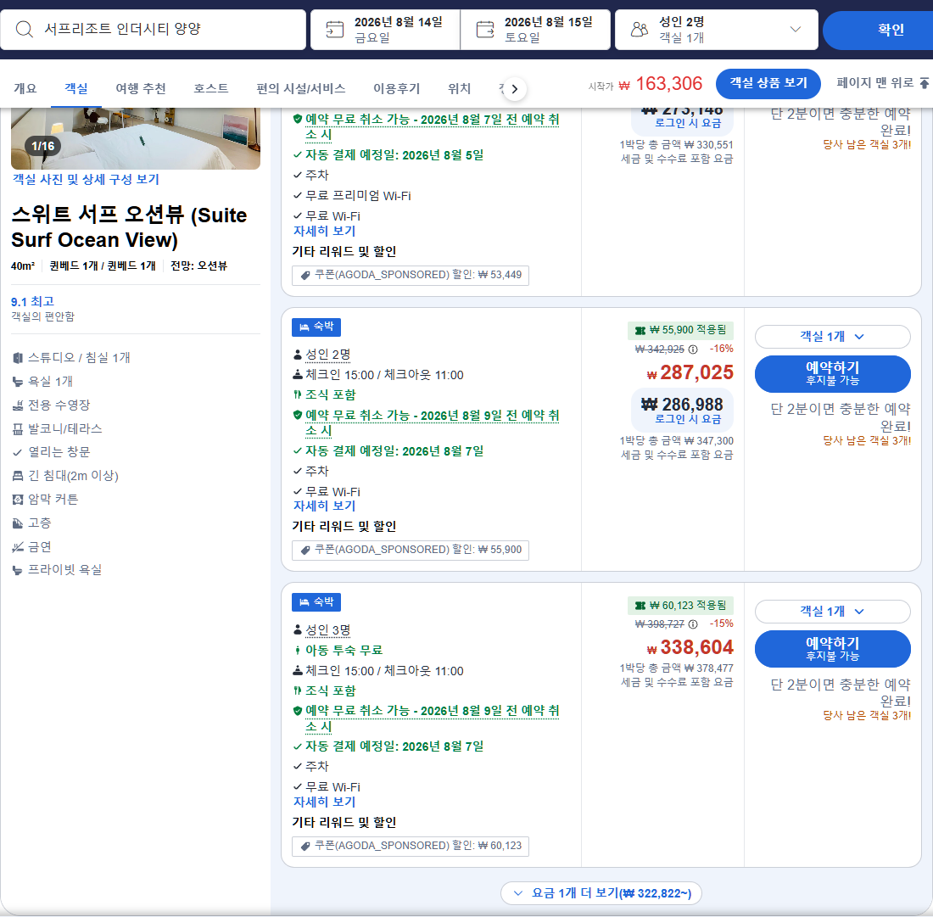Open 객실 1개 dropdown in ₩287,025 card
This screenshot has height=917, width=933.
point(832,337)
